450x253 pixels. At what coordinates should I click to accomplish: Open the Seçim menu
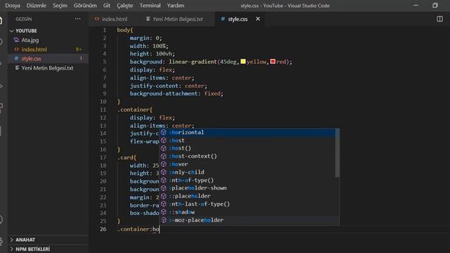[60, 6]
